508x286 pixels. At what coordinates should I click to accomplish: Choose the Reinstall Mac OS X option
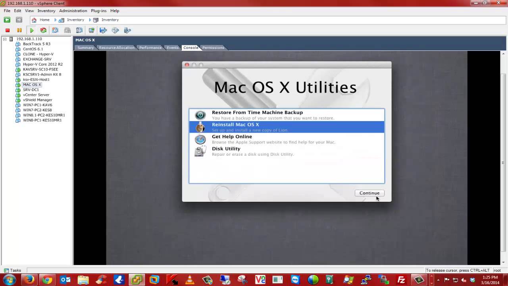[287, 127]
